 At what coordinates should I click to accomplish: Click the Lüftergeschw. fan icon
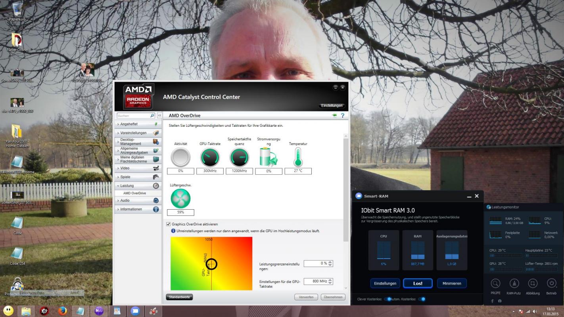coord(180,199)
